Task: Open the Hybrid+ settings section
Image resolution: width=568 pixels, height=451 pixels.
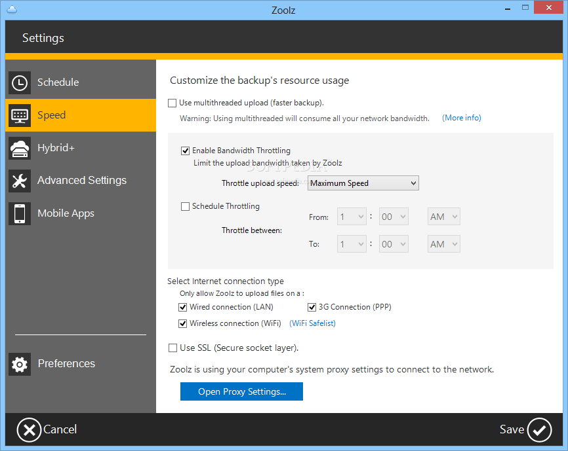Action: (81, 148)
